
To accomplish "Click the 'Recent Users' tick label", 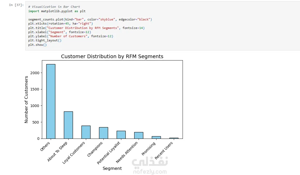I will [x=164, y=150].
